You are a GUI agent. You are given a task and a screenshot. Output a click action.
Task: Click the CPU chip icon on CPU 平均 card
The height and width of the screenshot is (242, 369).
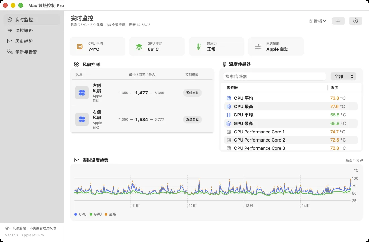click(80, 46)
